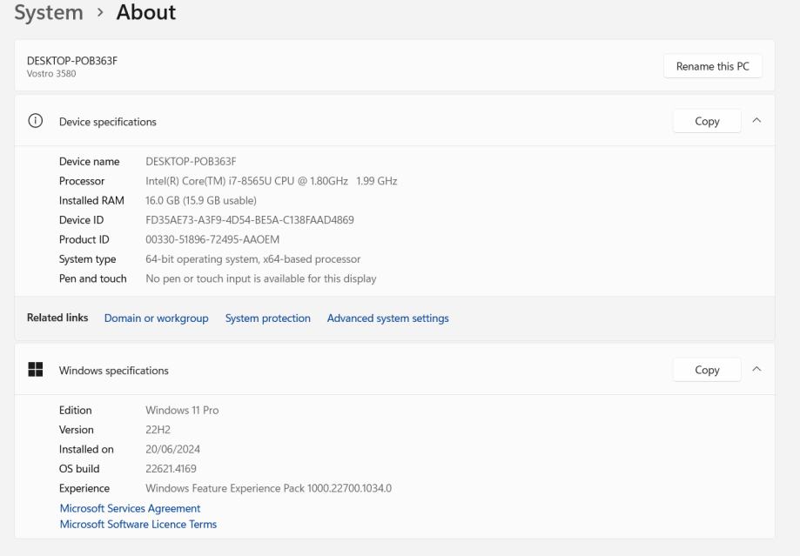Image resolution: width=800 pixels, height=556 pixels.
Task: Click the Product ID value
Action: [212, 240]
